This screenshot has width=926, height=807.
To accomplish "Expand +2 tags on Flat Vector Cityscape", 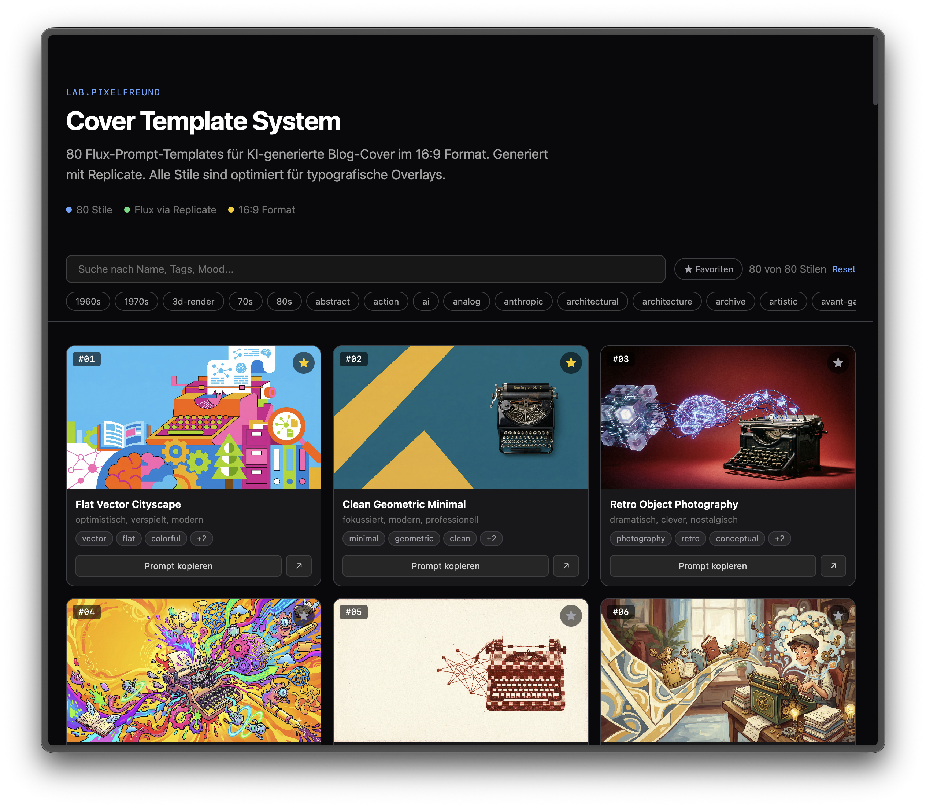I will click(x=201, y=539).
